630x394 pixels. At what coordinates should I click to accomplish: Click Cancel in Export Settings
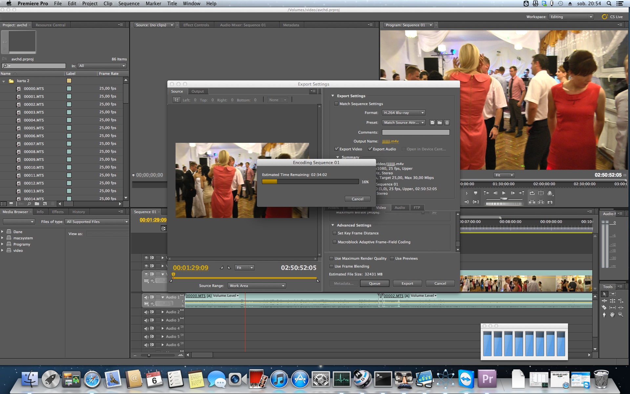tap(440, 283)
